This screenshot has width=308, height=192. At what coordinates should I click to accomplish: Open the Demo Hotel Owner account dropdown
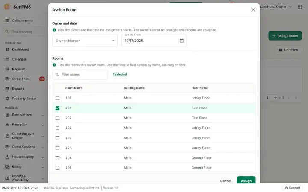click(275, 7)
